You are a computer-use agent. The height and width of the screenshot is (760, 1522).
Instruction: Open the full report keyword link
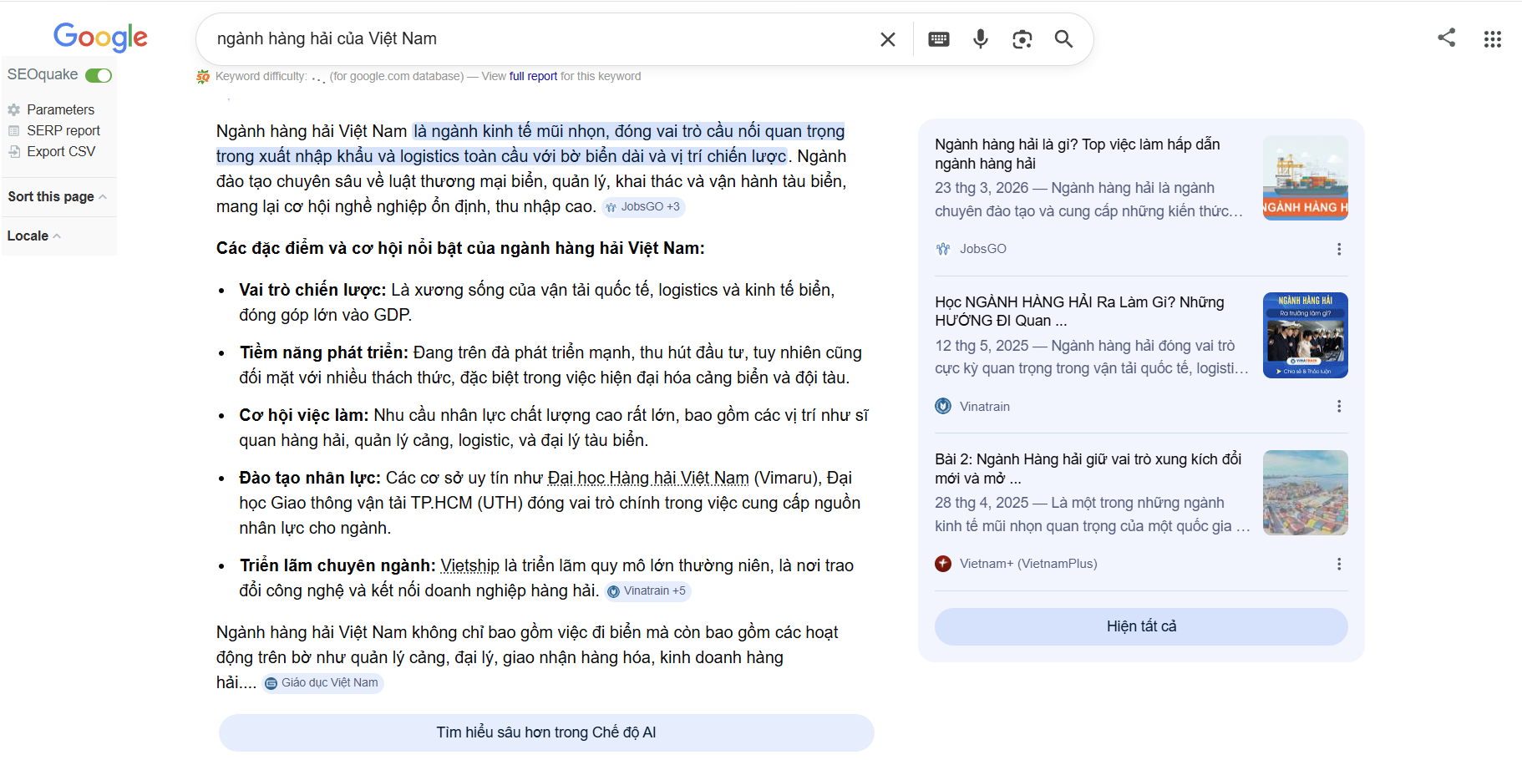[x=532, y=75]
